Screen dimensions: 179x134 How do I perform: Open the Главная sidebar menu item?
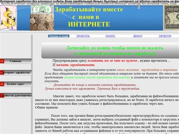coord(16,61)
